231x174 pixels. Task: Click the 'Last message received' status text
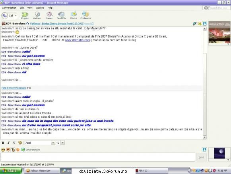pos(27,164)
